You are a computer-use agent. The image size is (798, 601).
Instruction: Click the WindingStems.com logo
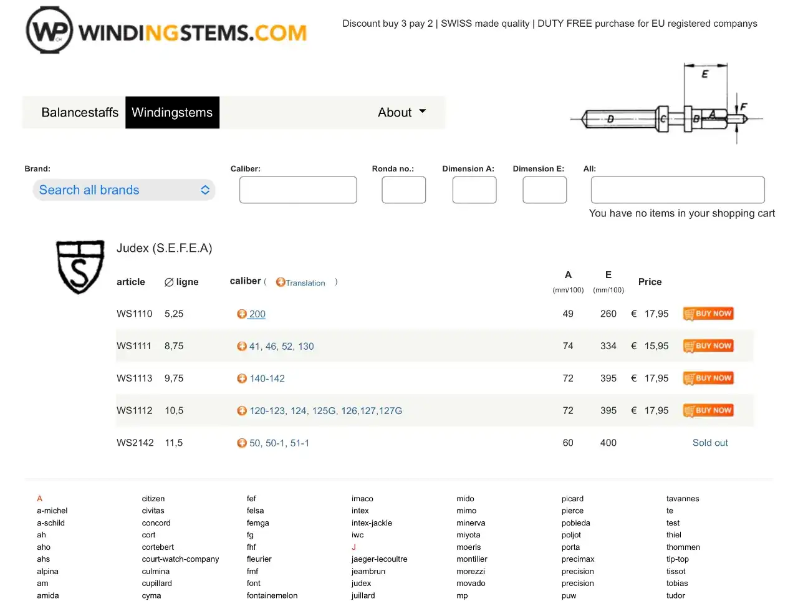pyautogui.click(x=166, y=31)
